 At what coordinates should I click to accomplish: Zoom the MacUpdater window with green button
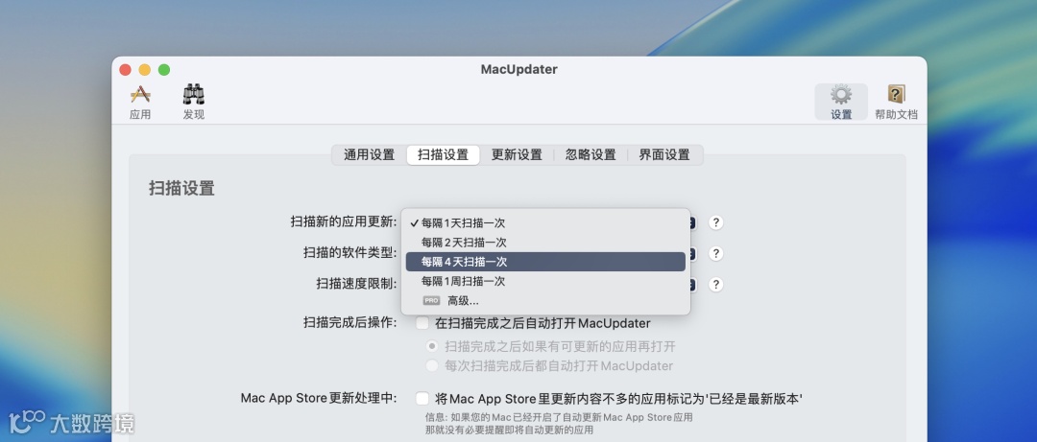(x=164, y=70)
